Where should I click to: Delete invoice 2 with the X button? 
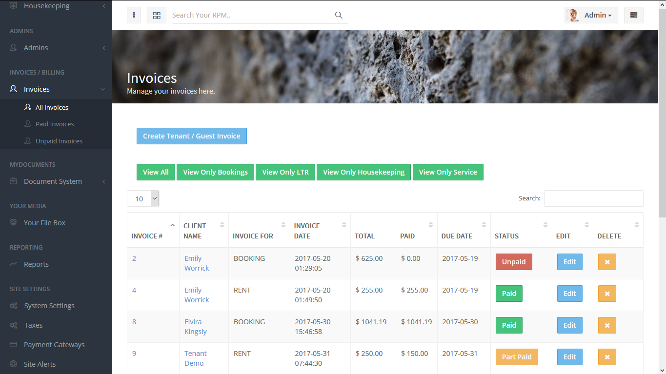click(x=607, y=262)
